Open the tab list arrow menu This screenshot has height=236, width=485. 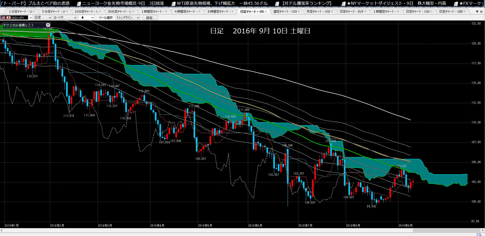[477, 12]
